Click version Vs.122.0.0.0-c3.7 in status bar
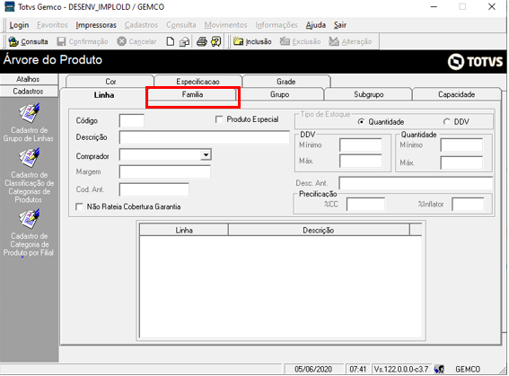Screen dimensions: 509x376 coord(401,369)
